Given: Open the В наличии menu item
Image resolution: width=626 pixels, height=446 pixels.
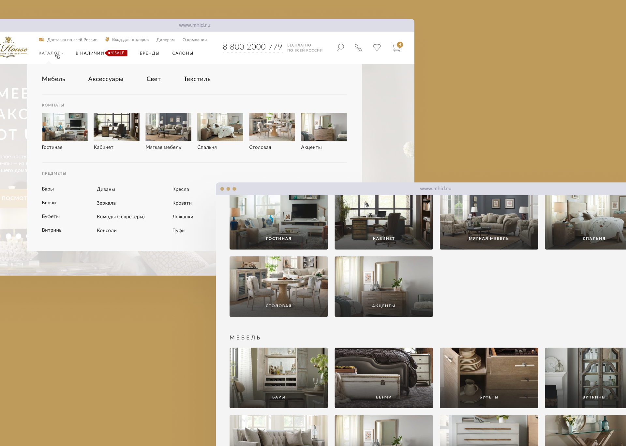Looking at the screenshot, I should coord(90,53).
